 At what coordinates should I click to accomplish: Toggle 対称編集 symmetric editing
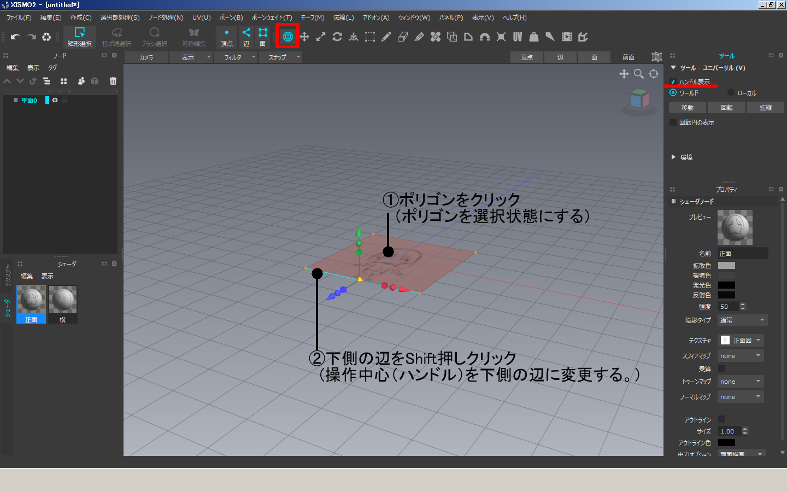pyautogui.click(x=193, y=37)
